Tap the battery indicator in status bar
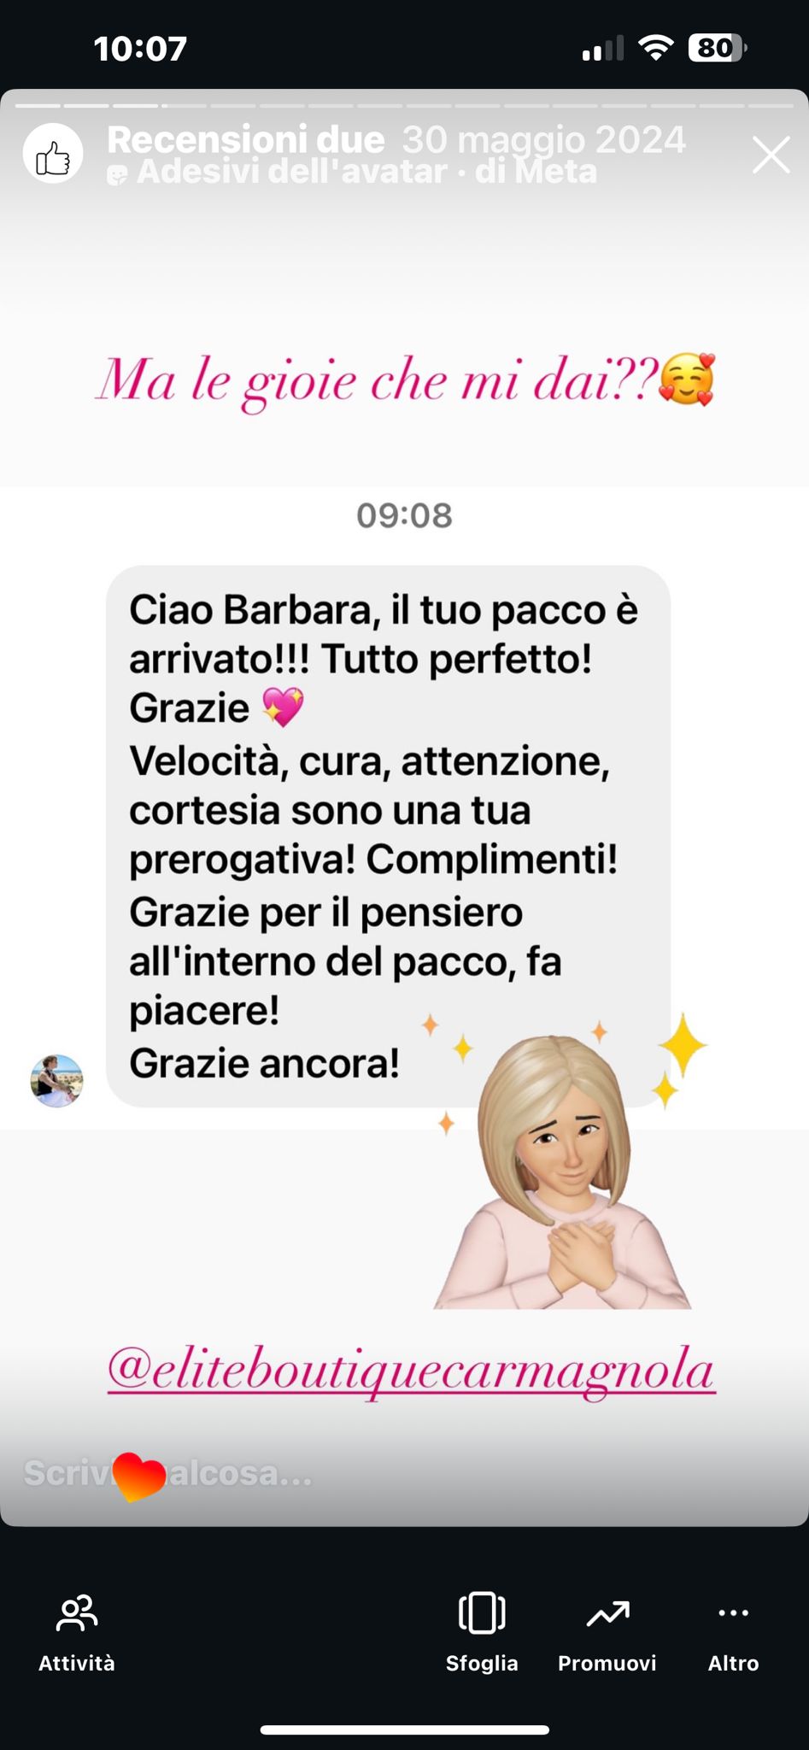Viewport: 809px width, 1750px height. [718, 48]
